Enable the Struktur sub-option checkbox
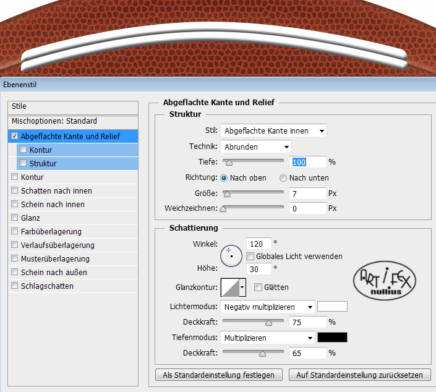This screenshot has height=392, width=436. (24, 163)
